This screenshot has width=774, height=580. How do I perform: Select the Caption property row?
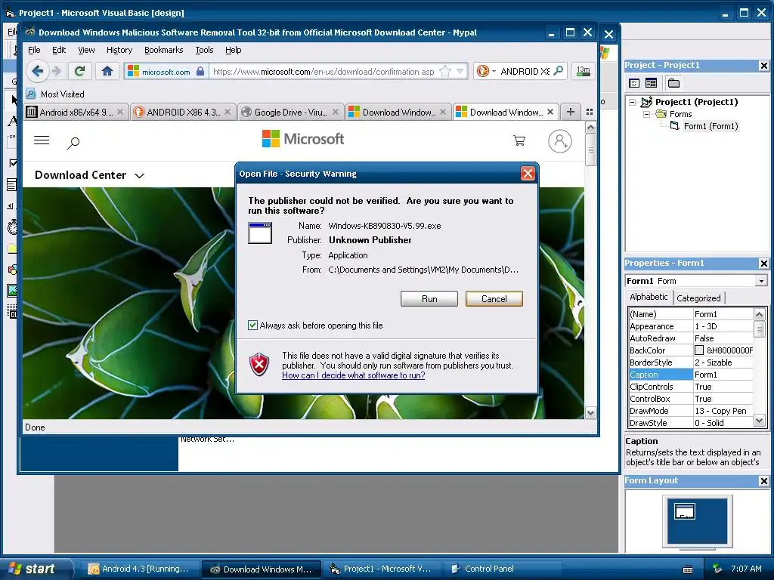coord(691,375)
